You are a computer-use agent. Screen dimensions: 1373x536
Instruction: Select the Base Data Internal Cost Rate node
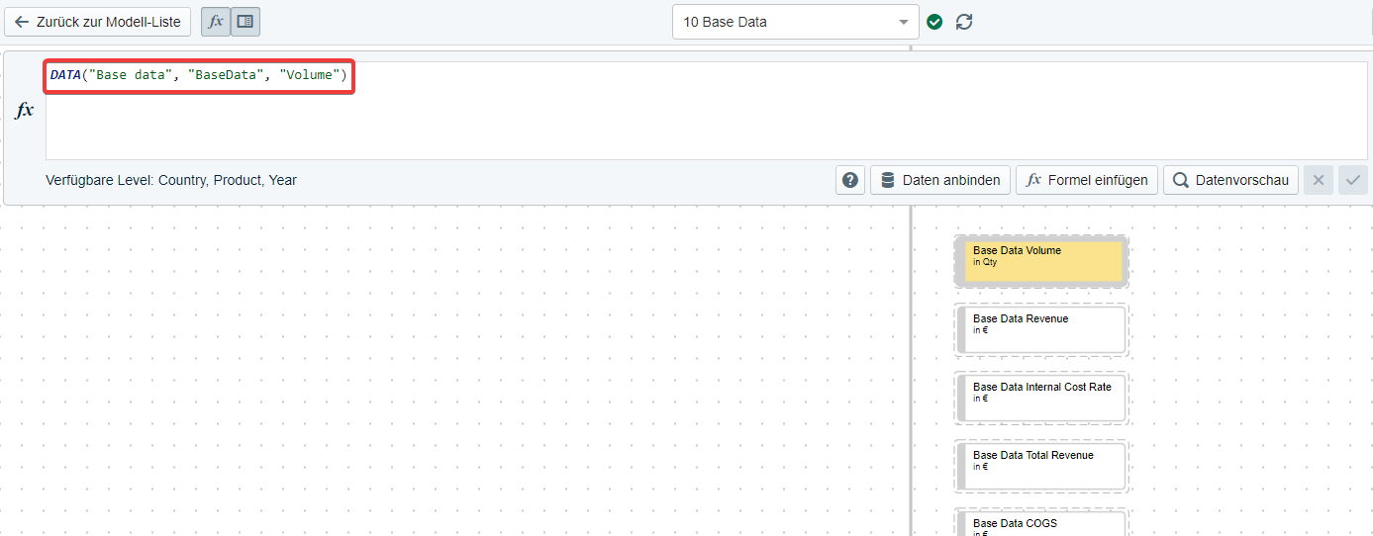pyautogui.click(x=1041, y=398)
